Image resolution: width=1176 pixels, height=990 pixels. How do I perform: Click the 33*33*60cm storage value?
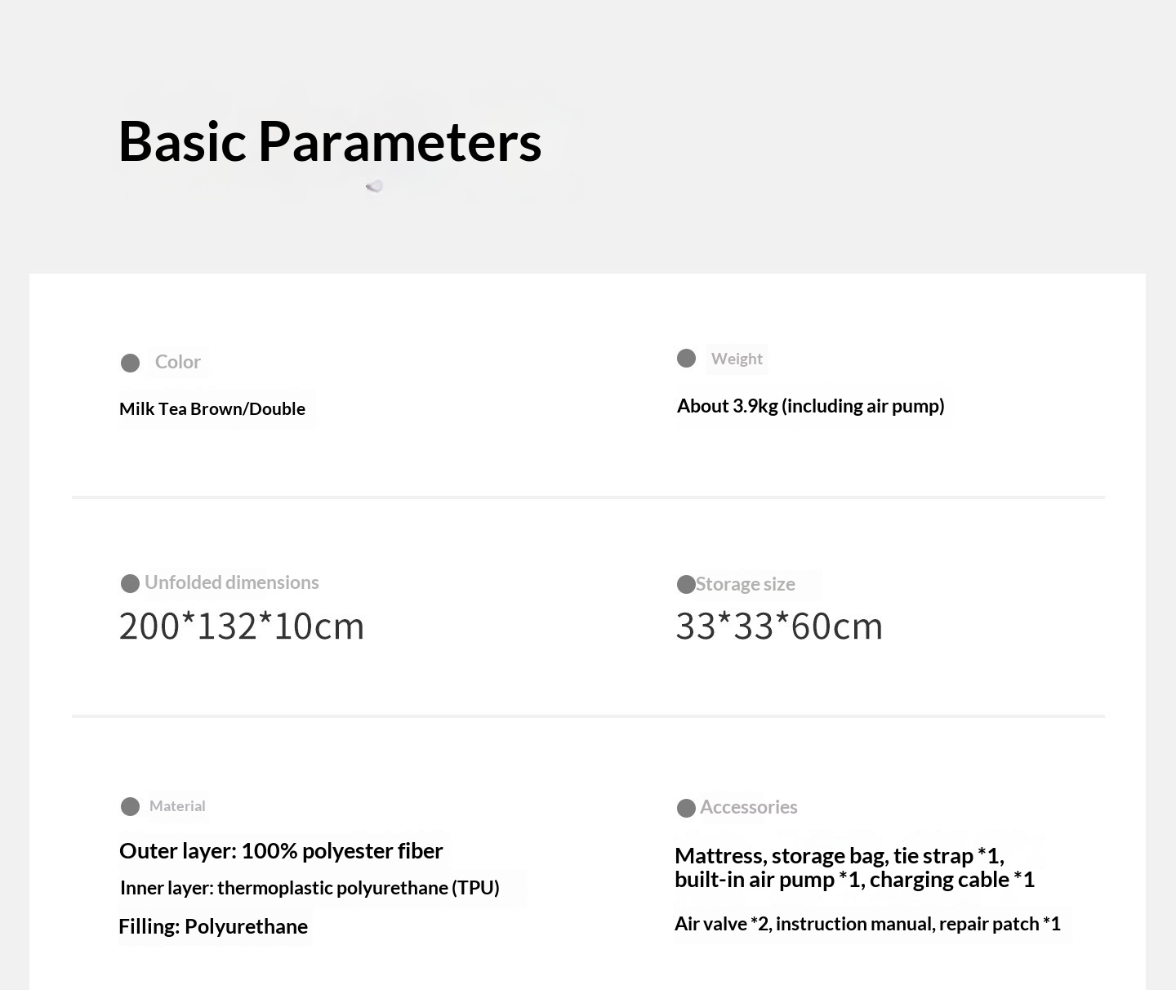(x=779, y=627)
